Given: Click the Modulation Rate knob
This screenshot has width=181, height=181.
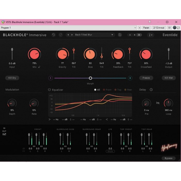Looking at the screenshot, I should pos(34,103).
